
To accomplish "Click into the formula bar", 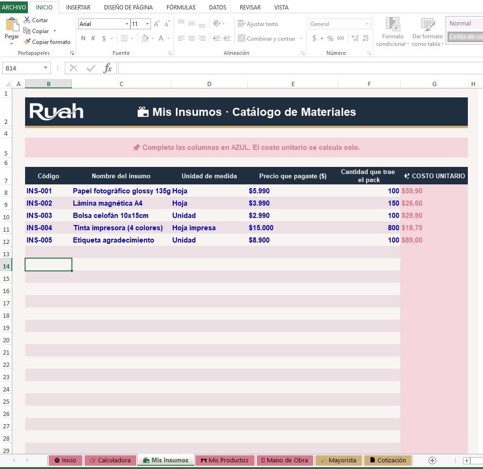I will [300, 68].
